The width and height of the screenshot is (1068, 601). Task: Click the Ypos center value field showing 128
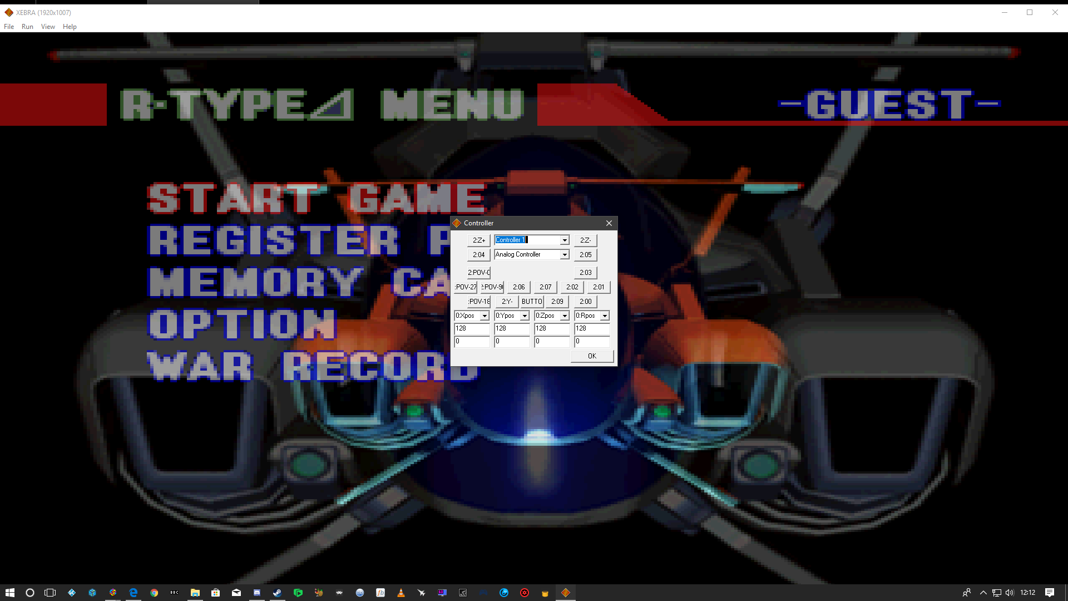coord(512,328)
